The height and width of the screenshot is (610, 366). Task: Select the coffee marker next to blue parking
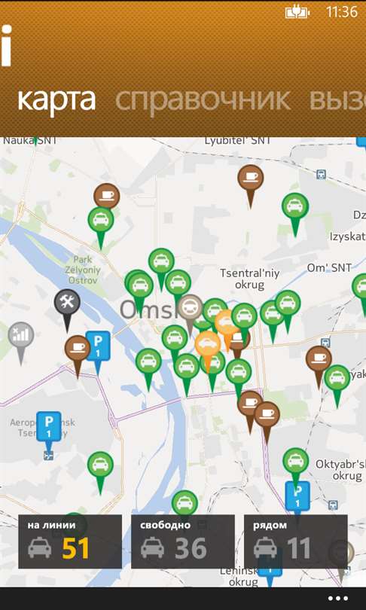pos(78,352)
